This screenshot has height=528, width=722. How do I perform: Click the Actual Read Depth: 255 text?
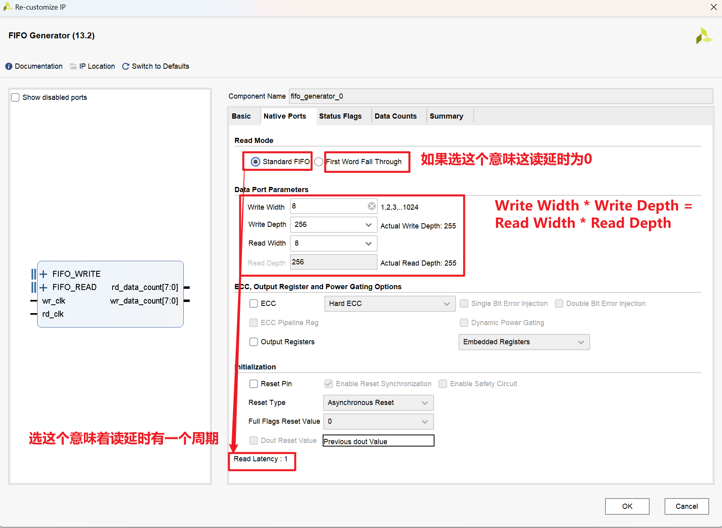(x=419, y=263)
